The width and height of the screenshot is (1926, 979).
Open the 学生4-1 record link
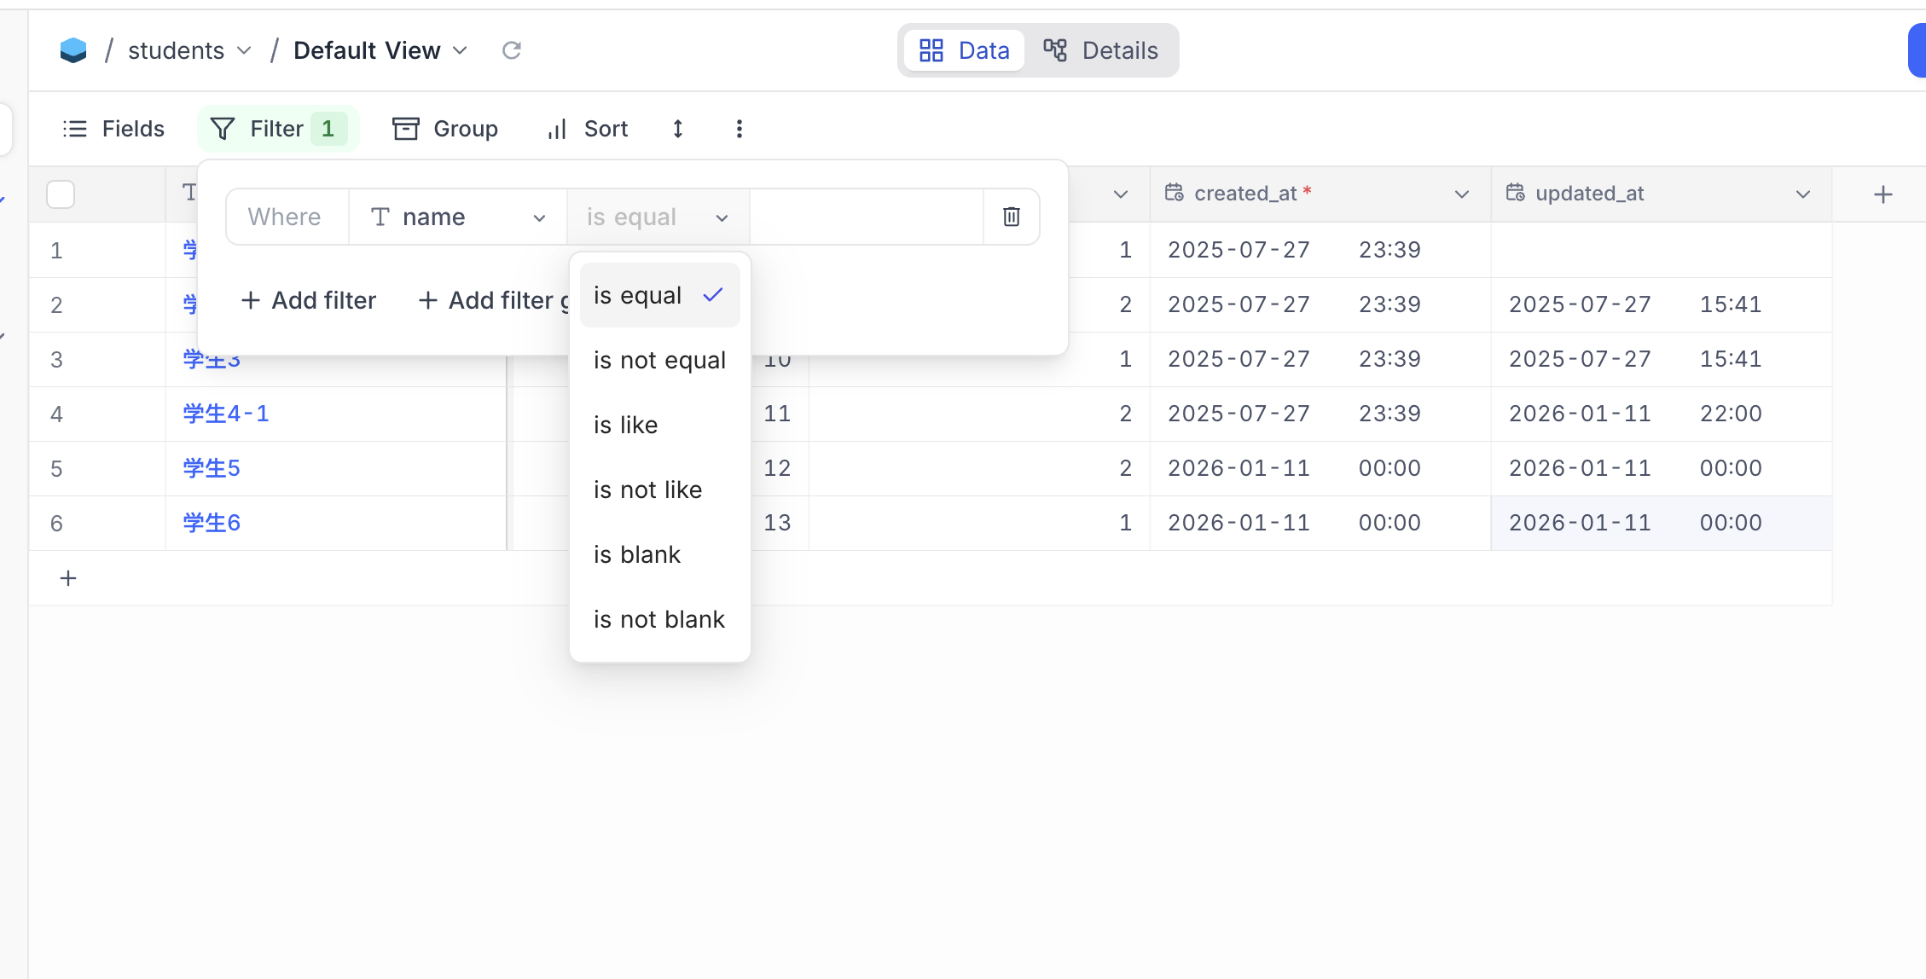(x=226, y=414)
